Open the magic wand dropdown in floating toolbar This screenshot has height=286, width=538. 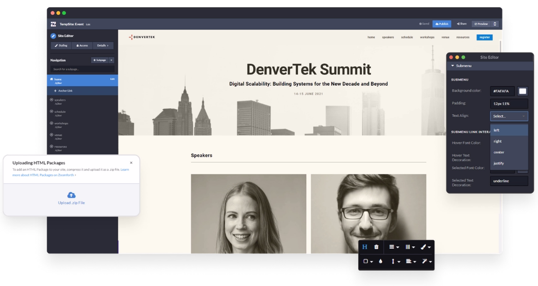[426, 261]
